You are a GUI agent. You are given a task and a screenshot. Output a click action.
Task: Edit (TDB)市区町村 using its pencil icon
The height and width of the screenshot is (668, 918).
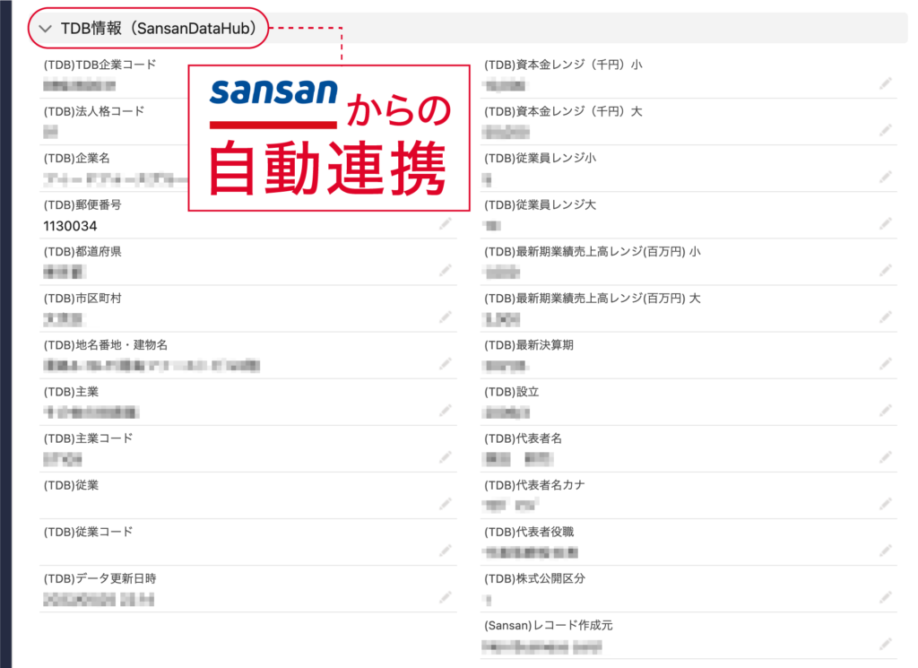pos(446,317)
